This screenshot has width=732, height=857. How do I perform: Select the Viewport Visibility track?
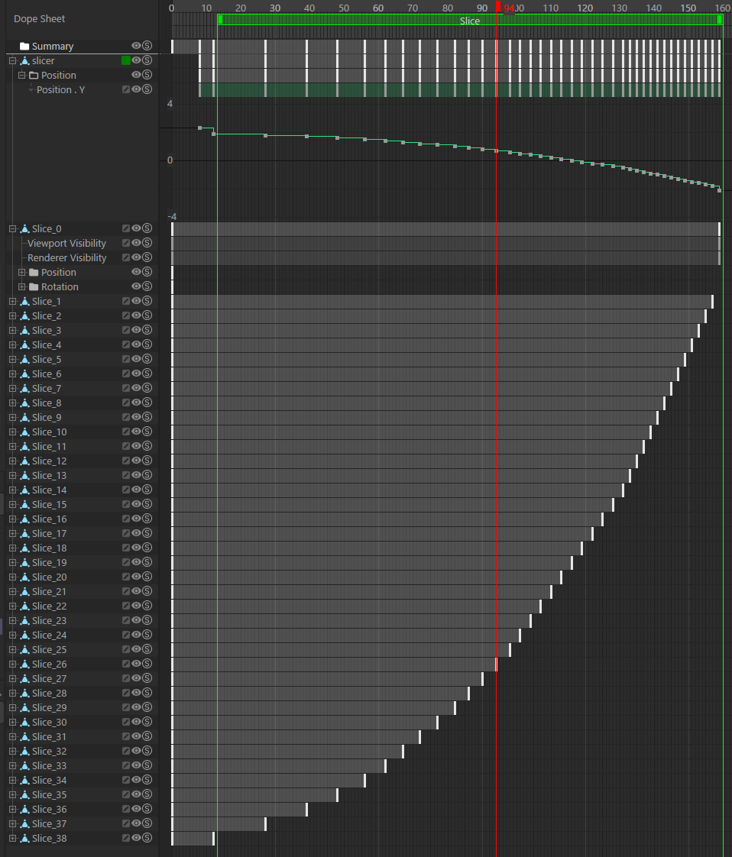66,243
